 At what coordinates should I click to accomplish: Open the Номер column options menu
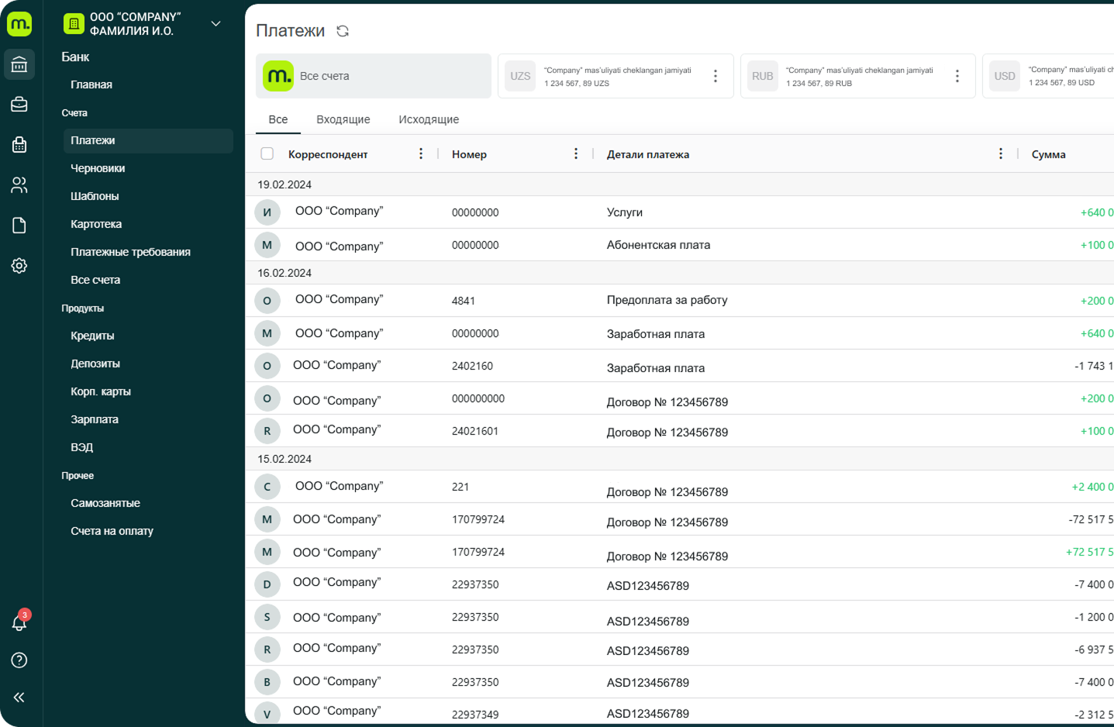point(575,153)
